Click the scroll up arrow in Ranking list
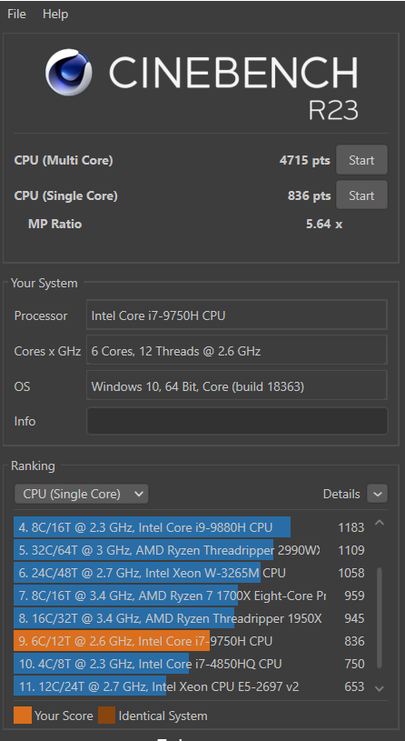Screen dimensions: 405x741 (380, 523)
